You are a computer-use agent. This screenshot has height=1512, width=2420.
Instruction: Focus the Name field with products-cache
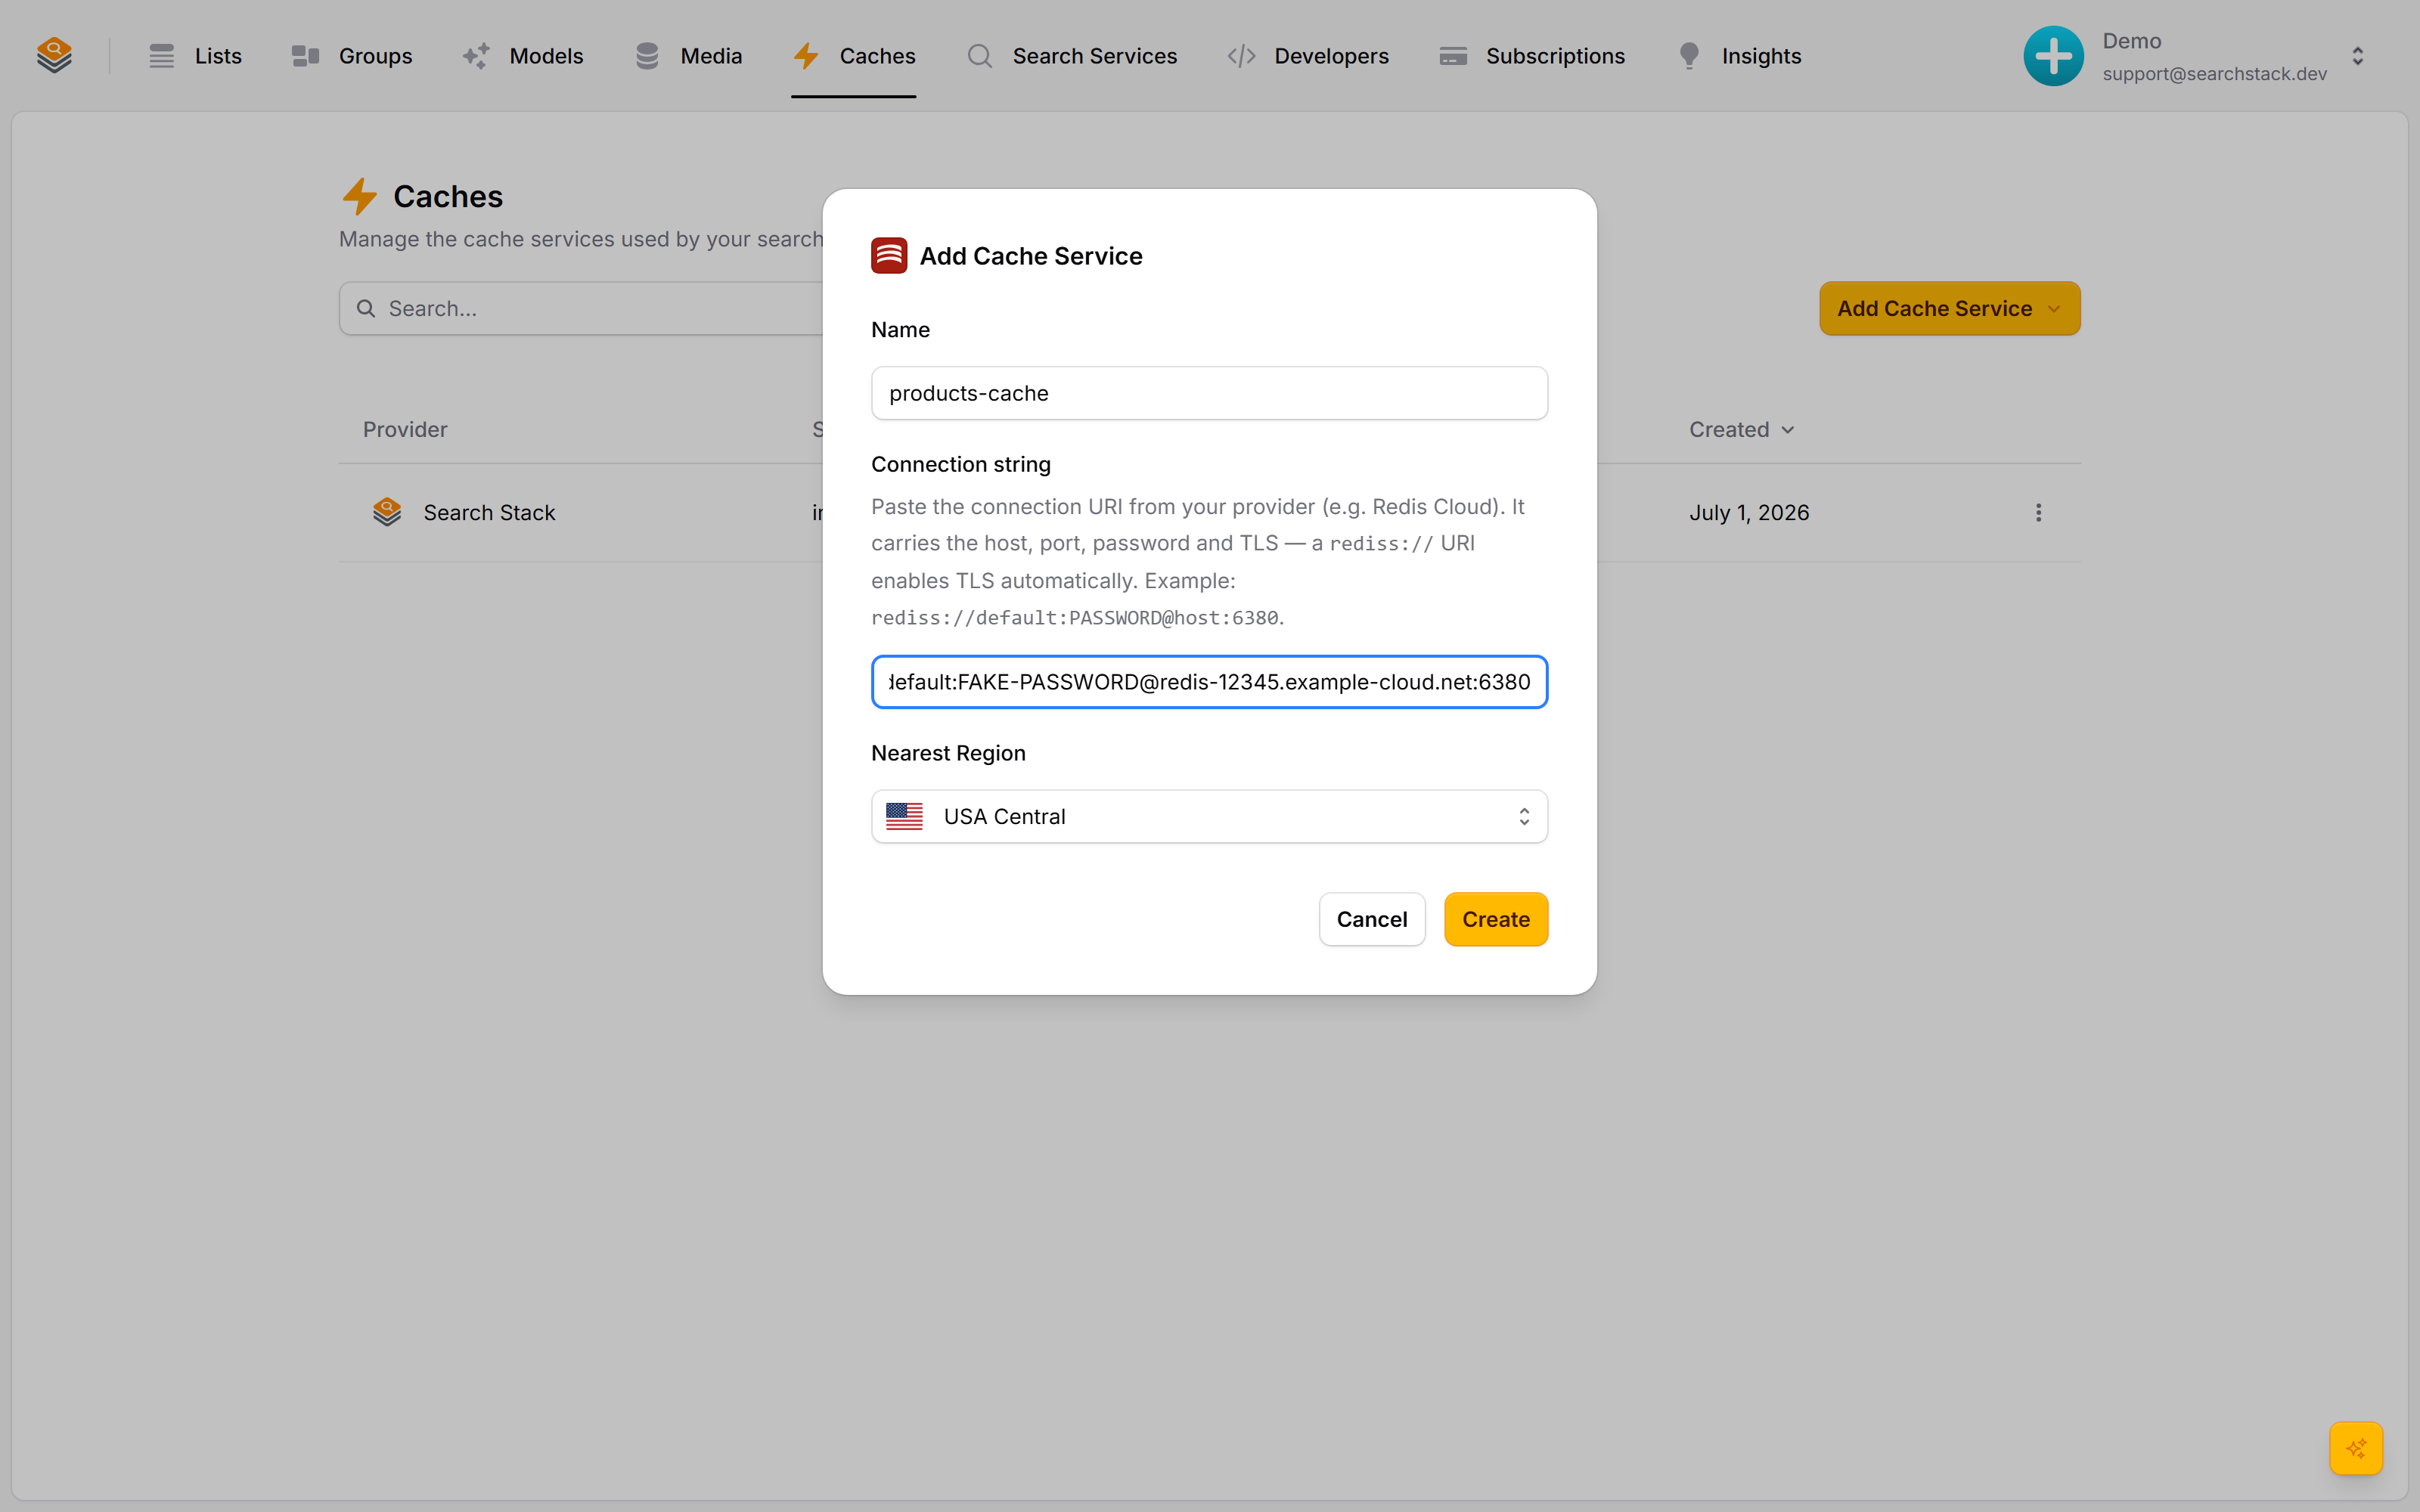[x=1209, y=393]
